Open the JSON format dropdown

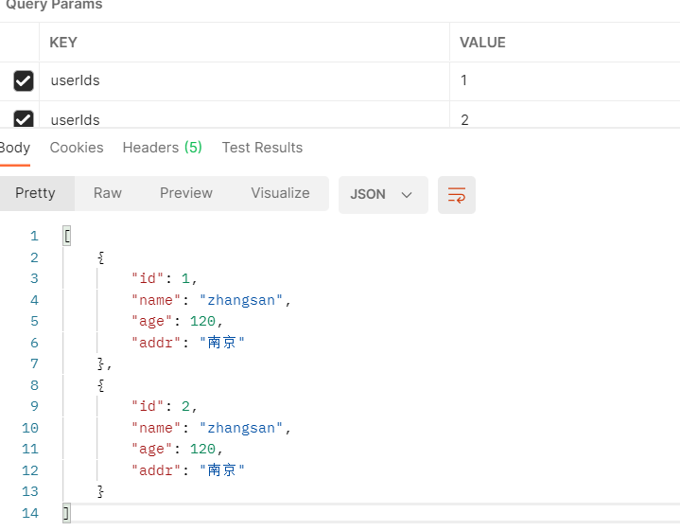(x=382, y=195)
